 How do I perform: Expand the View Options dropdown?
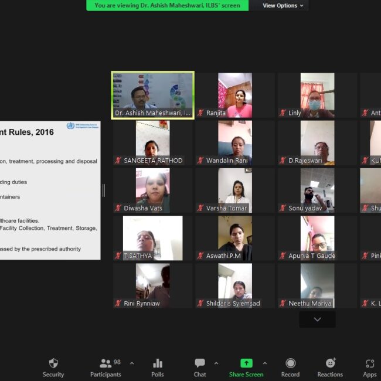coord(283,5)
